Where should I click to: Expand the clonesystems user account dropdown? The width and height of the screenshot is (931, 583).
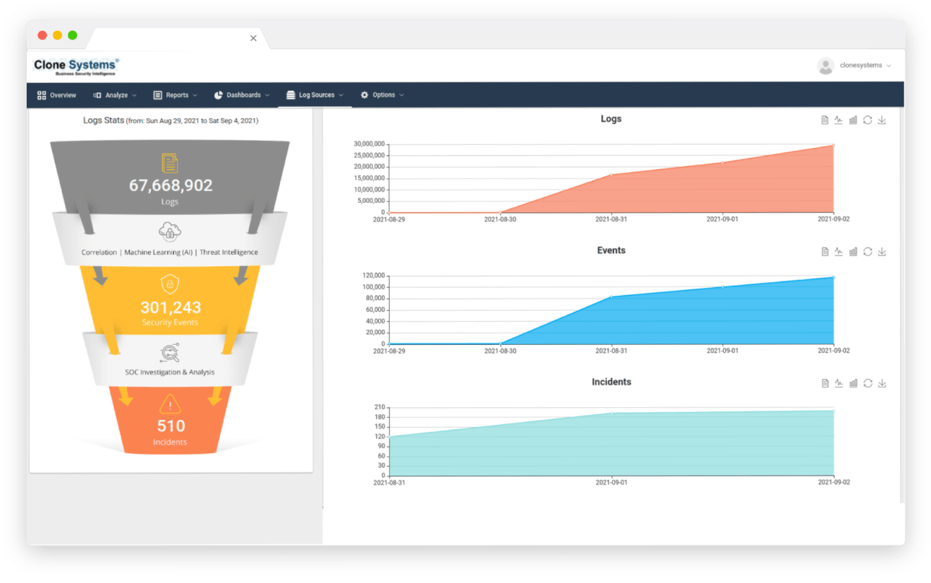point(854,66)
